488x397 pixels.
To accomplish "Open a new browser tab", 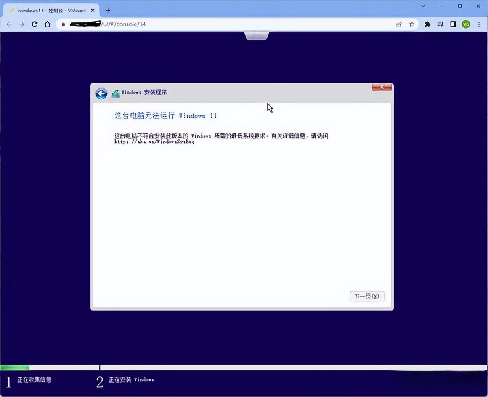I will [108, 10].
